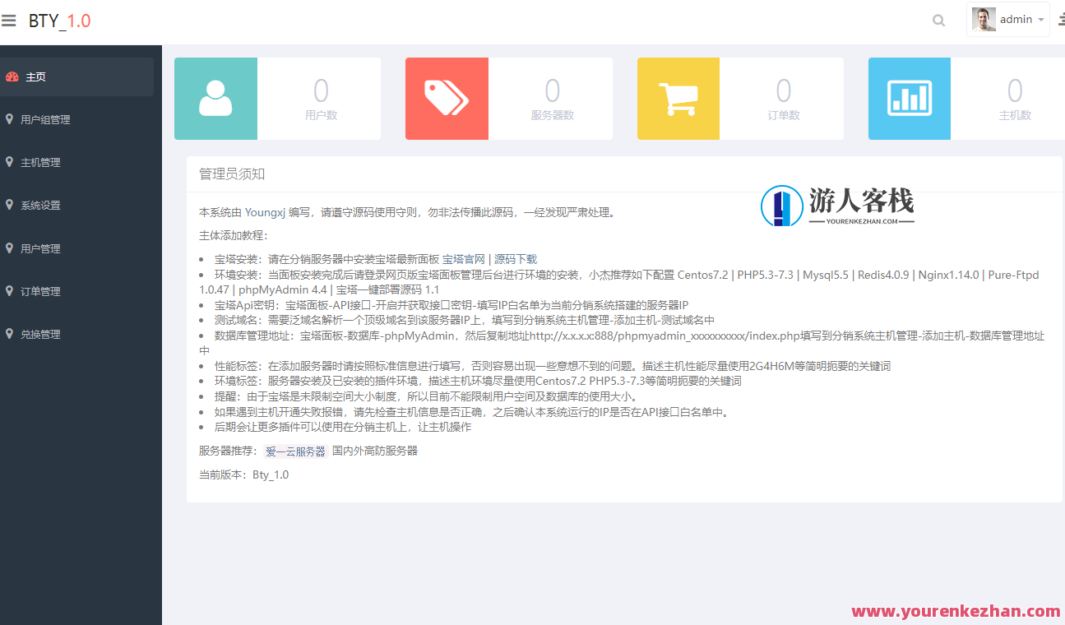This screenshot has height=625, width=1065.
Task: Click the pin icon beside 兑换管理
Action: [9, 334]
